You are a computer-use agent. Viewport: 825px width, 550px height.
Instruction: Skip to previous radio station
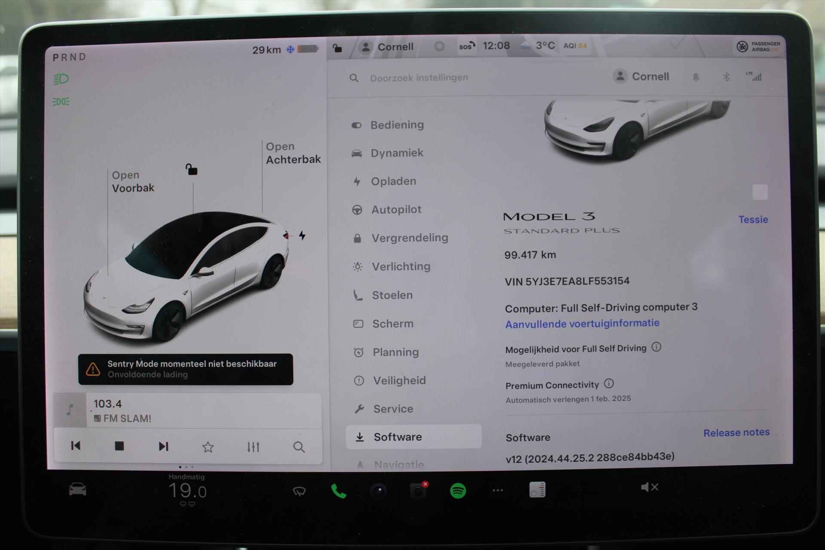tap(76, 446)
